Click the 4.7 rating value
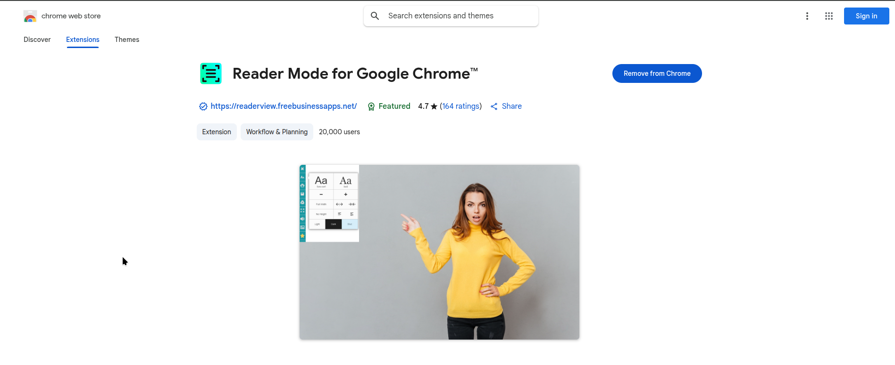This screenshot has height=365, width=895. [423, 106]
